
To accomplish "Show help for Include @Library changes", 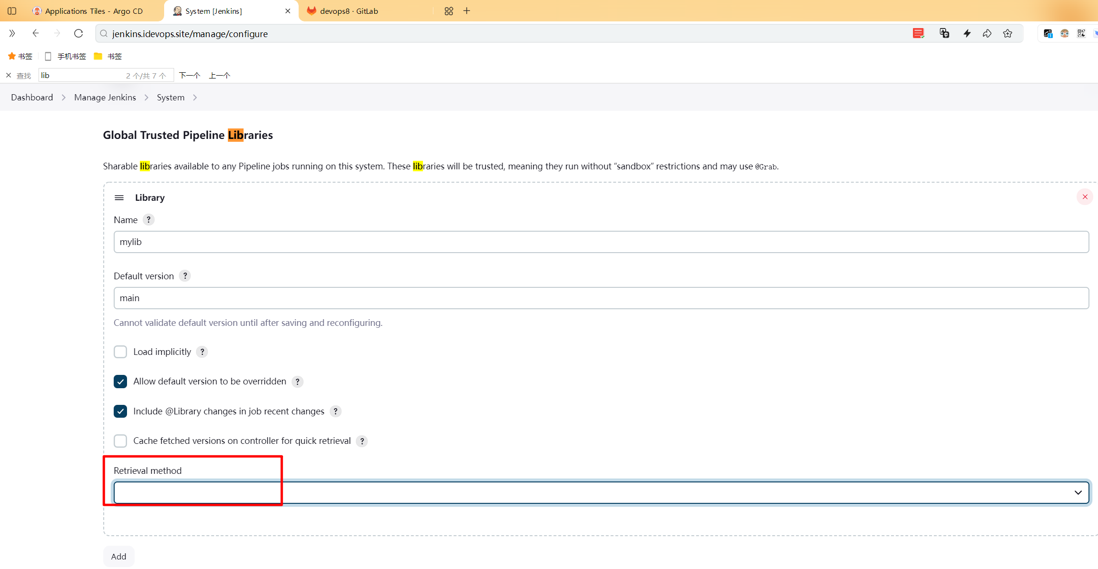I will (x=335, y=411).
